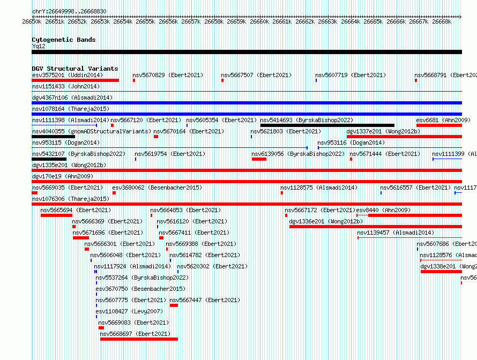Click nsv5669035 (Ebert2021) label
Viewport: 477px width, 360px height.
[68, 187]
